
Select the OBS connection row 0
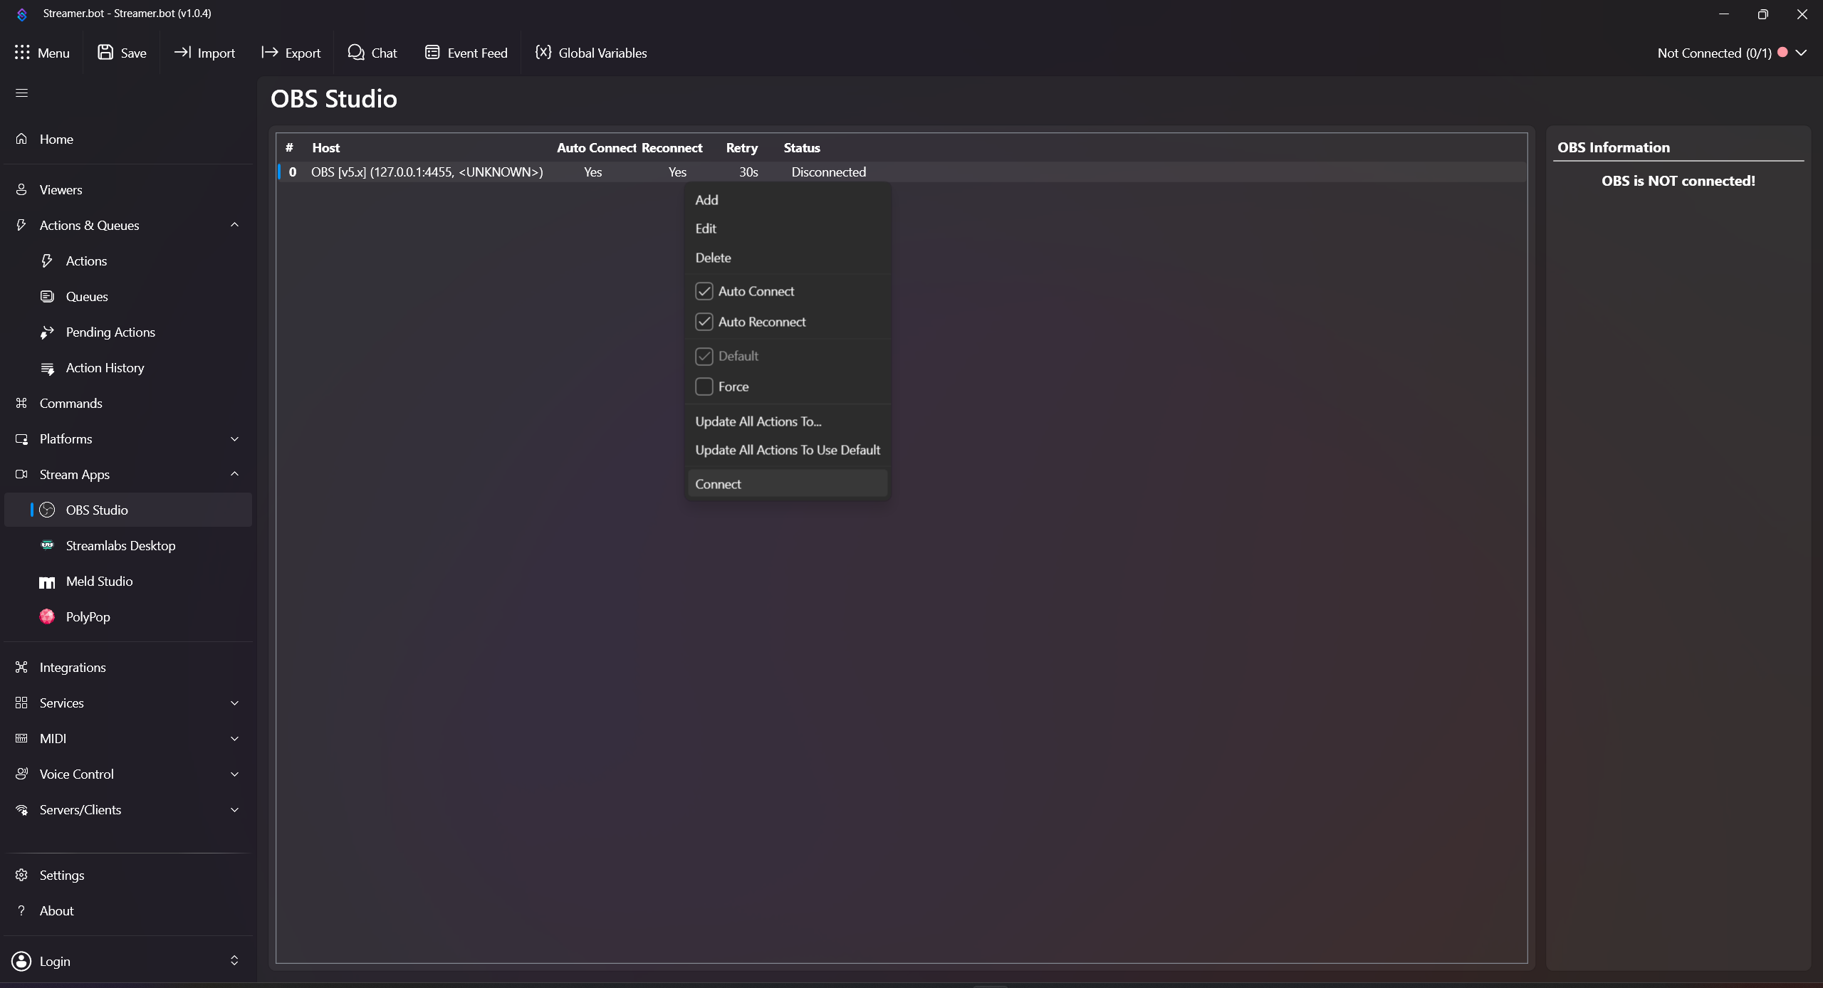(x=427, y=172)
